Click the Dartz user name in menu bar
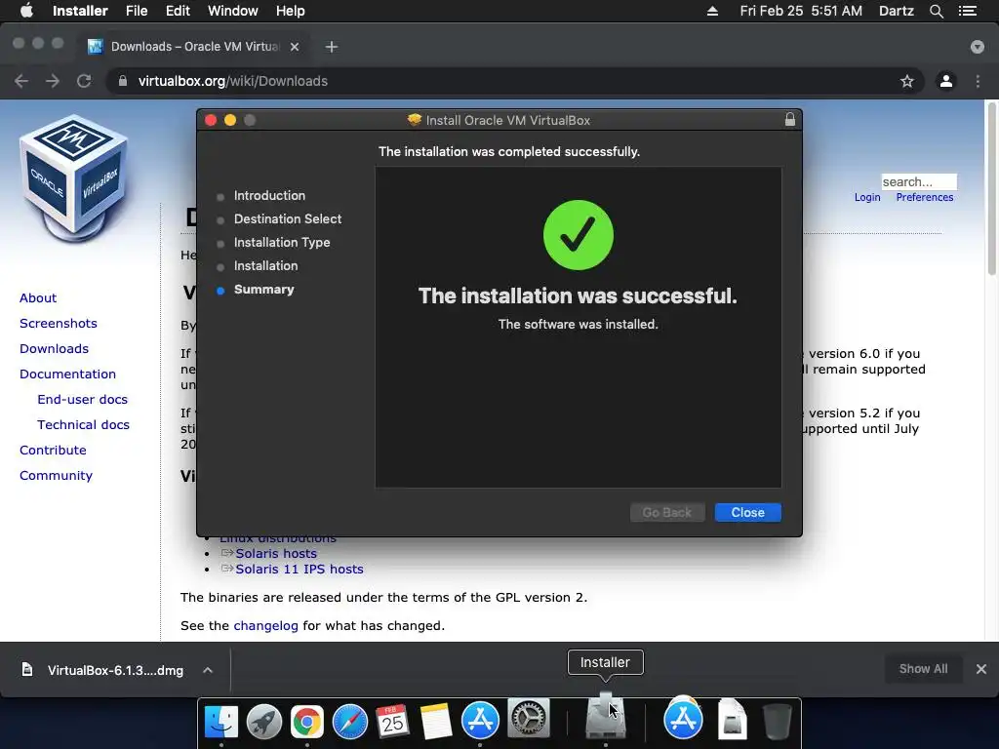The width and height of the screenshot is (999, 749). point(896,11)
